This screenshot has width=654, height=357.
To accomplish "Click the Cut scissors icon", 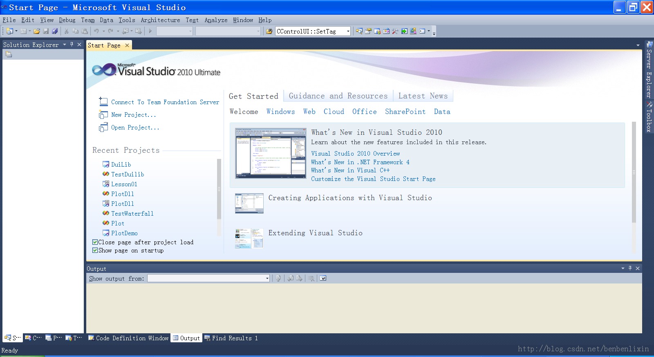I will tap(66, 31).
